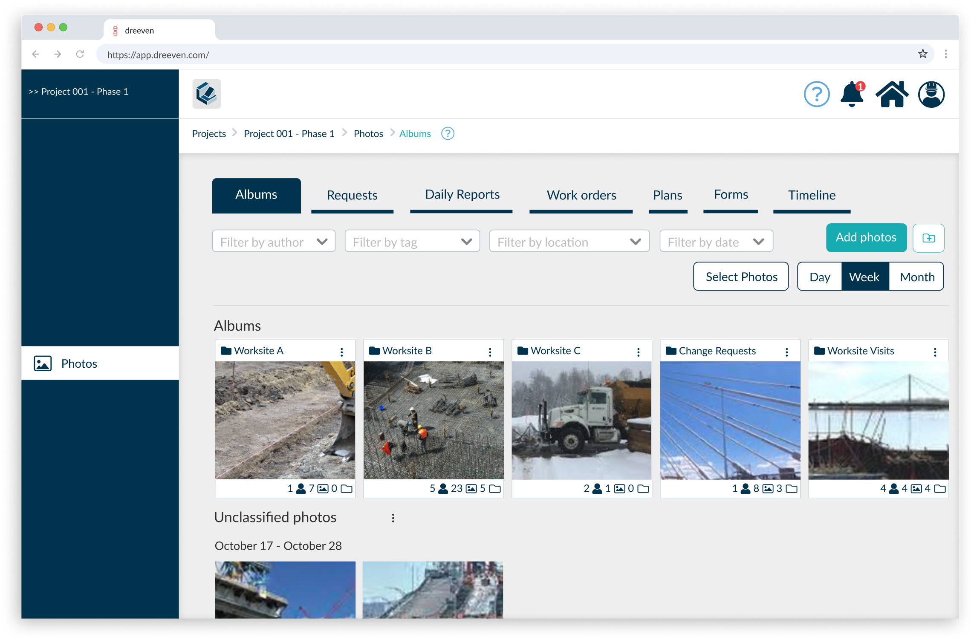Open the help question mark icon in header
Image resolution: width=974 pixels, height=640 pixels.
click(x=816, y=94)
